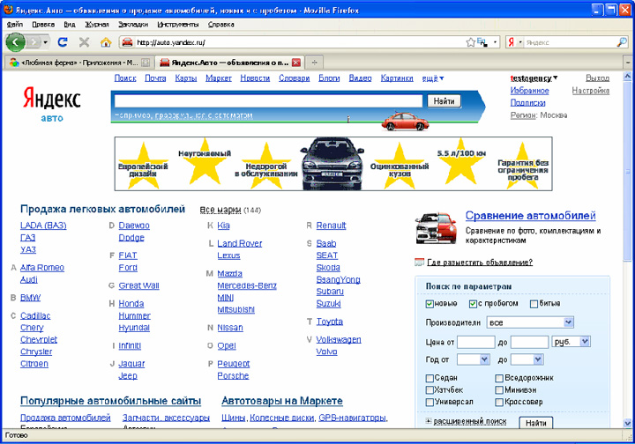The image size is (635, 444).
Task: Switch to the "Любимая ферма" tab
Action: [x=71, y=63]
